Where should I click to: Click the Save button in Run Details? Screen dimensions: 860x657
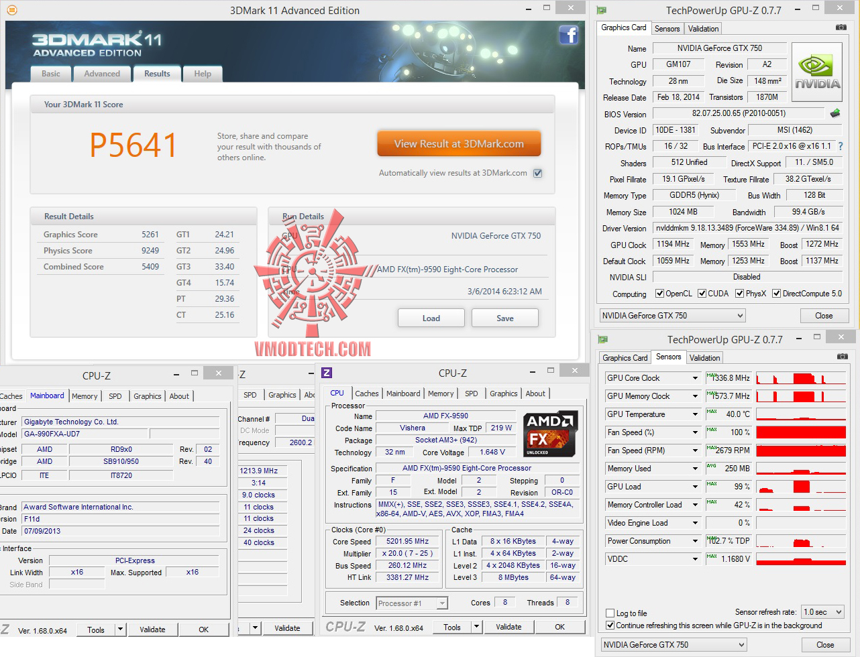(x=505, y=318)
